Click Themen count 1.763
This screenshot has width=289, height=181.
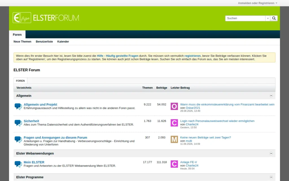pos(147,121)
